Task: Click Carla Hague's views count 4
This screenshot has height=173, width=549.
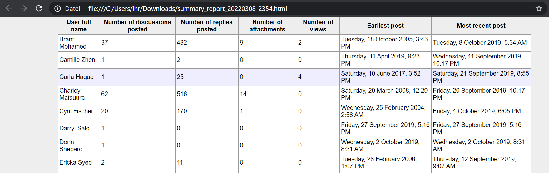Action: pos(300,77)
